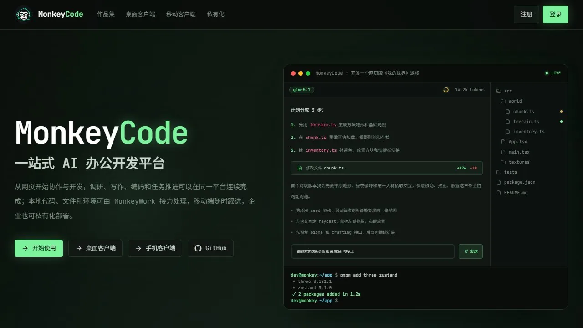
Task: Open the 桌面客户端 nav menu item
Action: [x=140, y=15]
